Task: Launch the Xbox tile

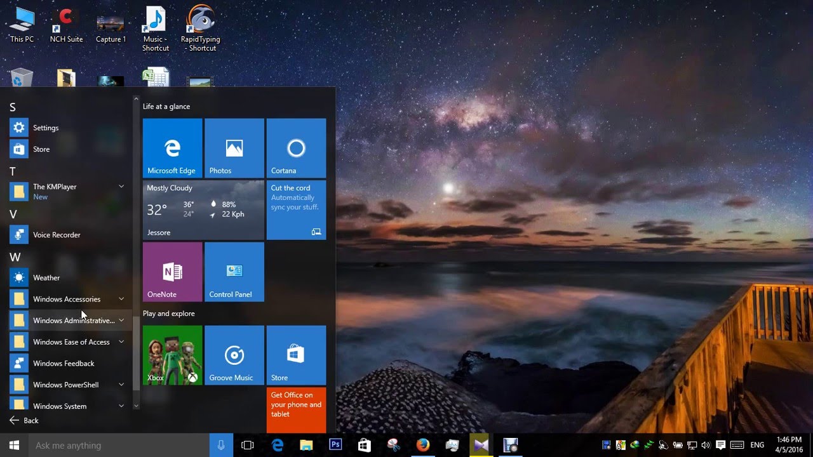Action: [x=173, y=355]
